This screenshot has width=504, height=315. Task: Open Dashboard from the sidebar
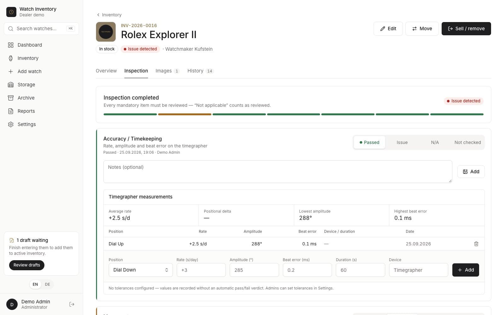pos(41,45)
